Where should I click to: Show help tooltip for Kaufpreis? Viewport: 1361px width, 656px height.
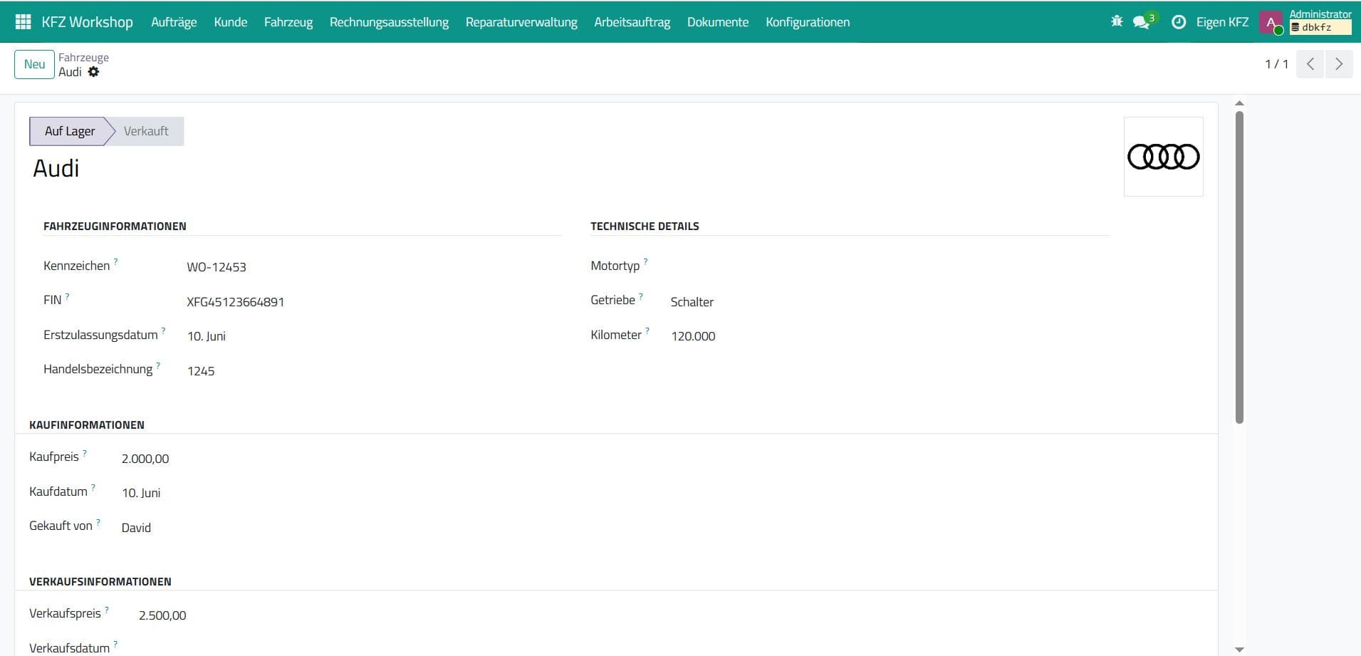pyautogui.click(x=84, y=452)
